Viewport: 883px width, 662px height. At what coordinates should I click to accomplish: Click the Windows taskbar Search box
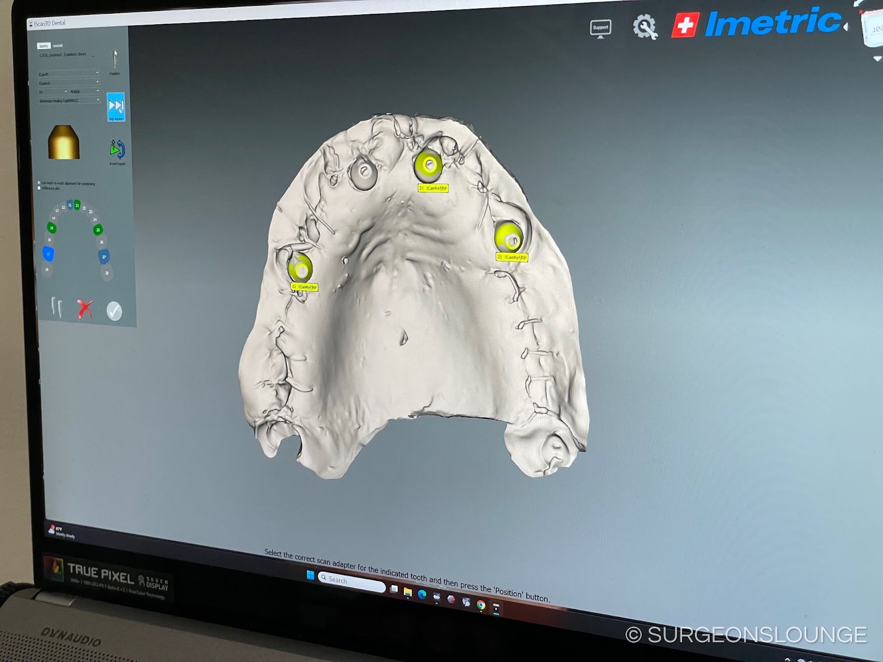(x=352, y=581)
